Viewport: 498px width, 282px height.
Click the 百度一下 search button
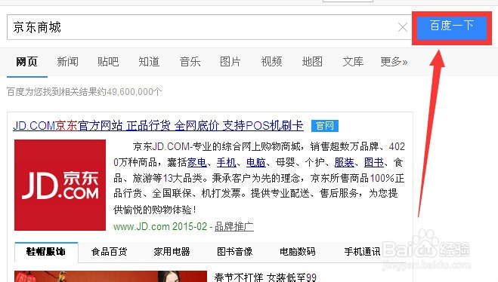[452, 28]
